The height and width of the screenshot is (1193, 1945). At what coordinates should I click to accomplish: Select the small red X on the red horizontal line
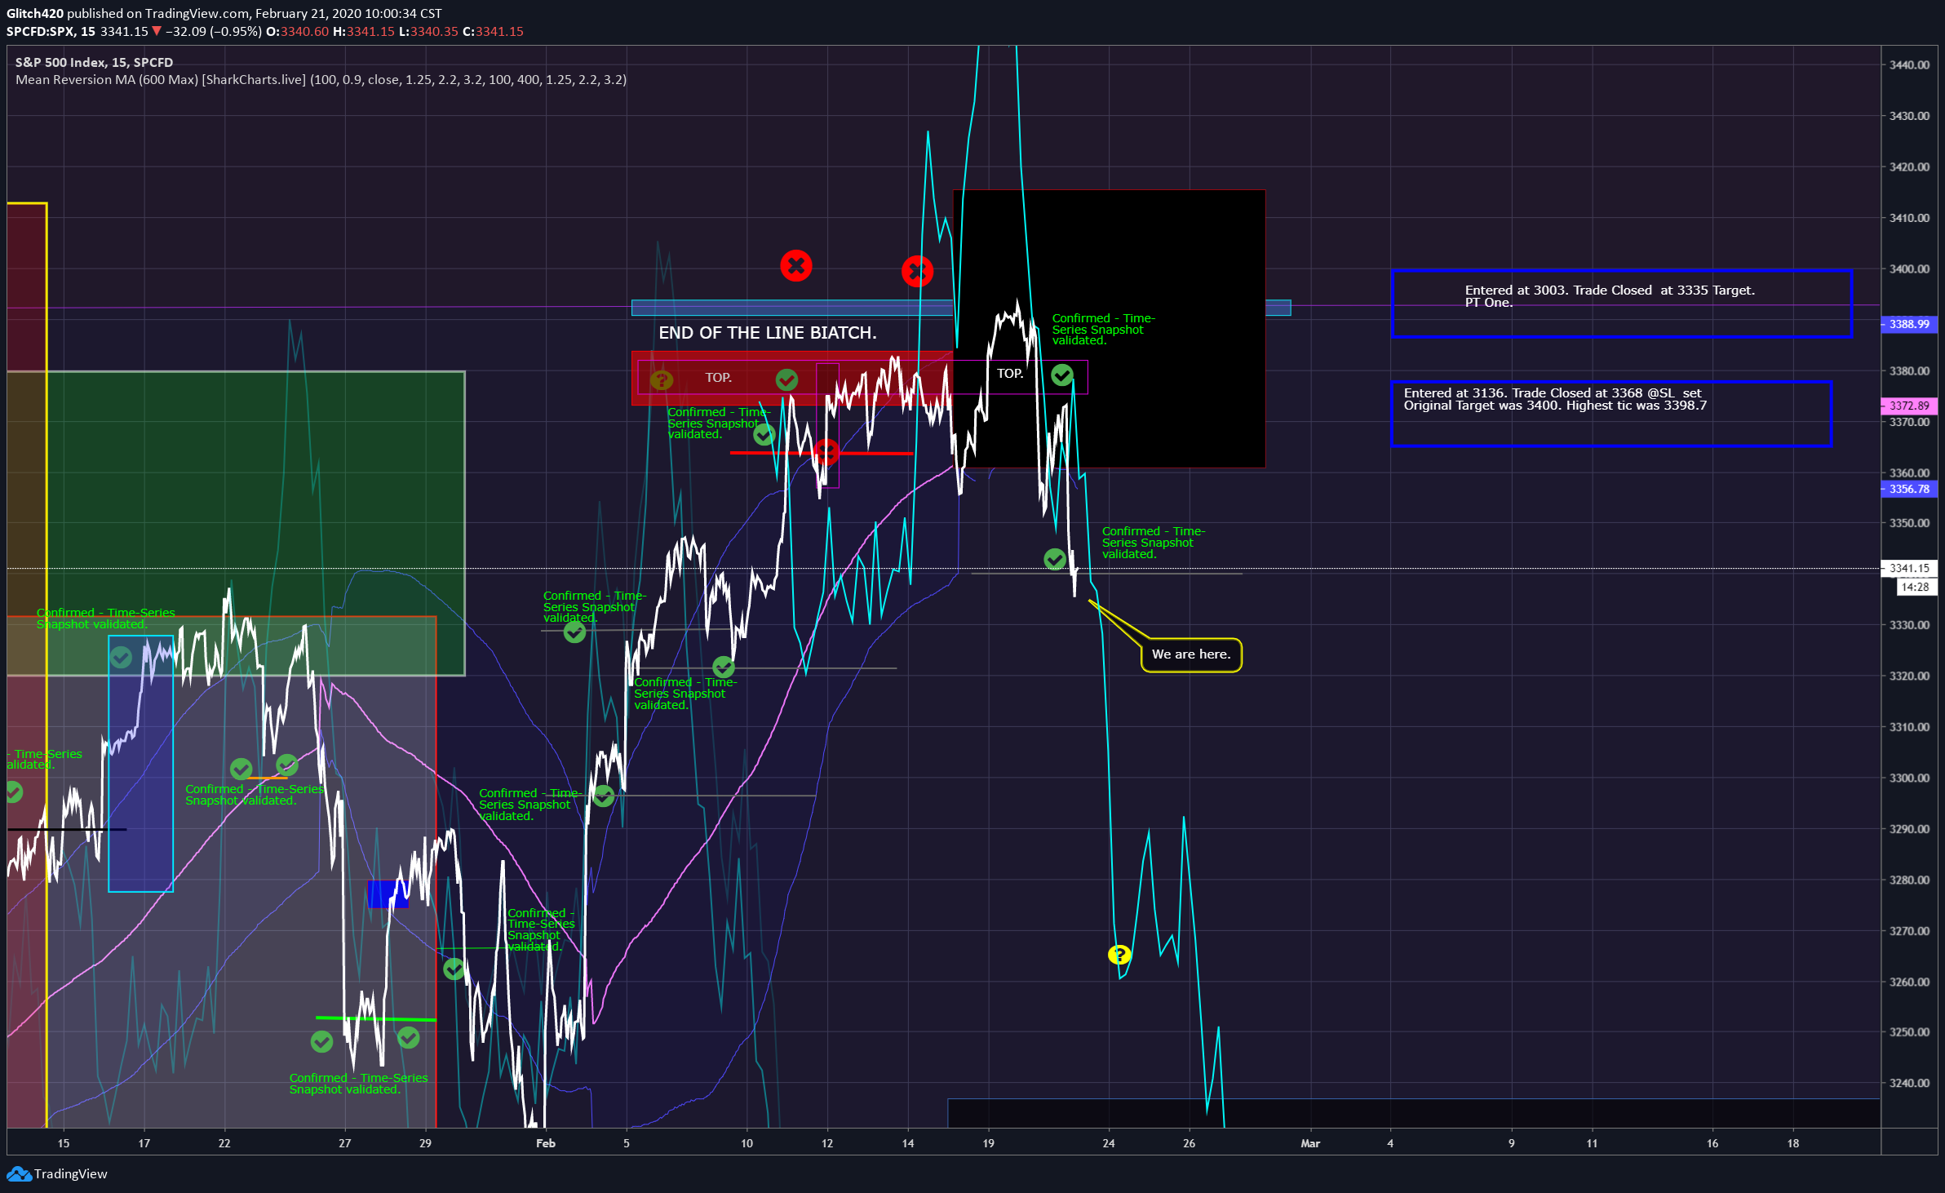[826, 451]
